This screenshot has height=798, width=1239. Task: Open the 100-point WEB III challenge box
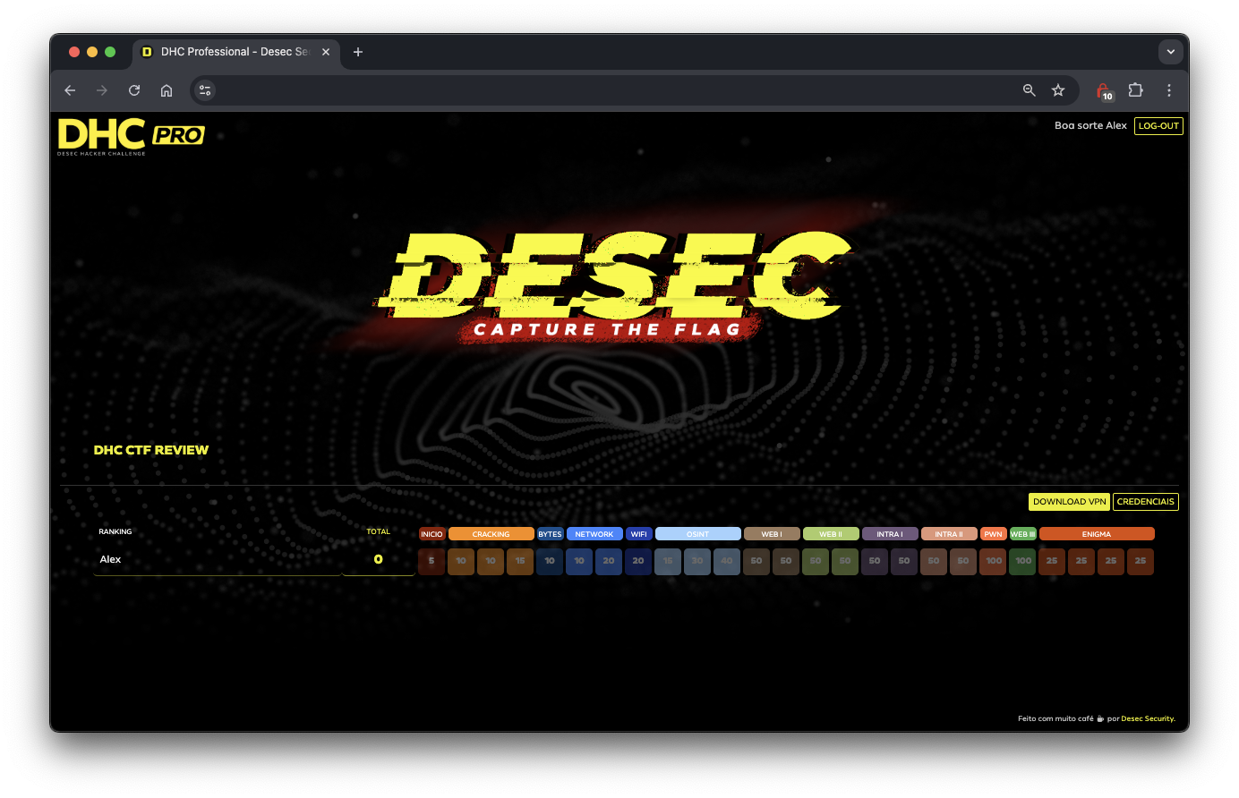point(1023,561)
